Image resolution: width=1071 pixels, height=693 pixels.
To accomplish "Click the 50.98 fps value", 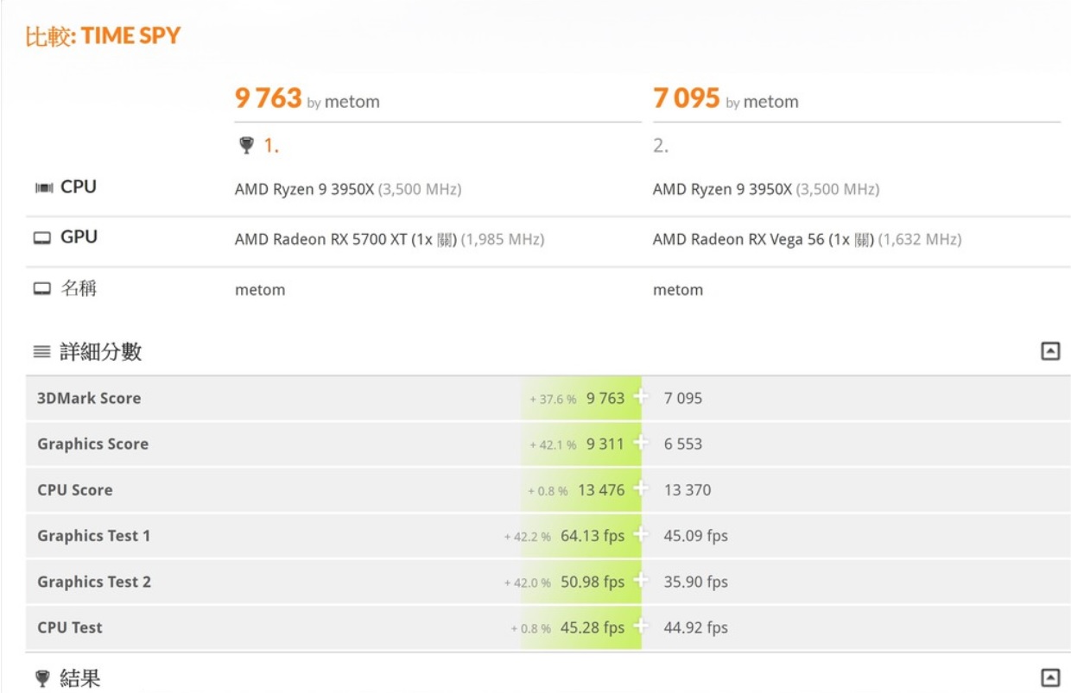I will (593, 582).
